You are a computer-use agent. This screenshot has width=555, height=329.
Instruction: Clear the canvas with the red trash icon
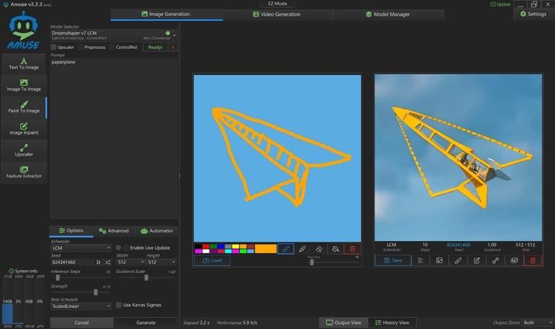[x=352, y=248]
